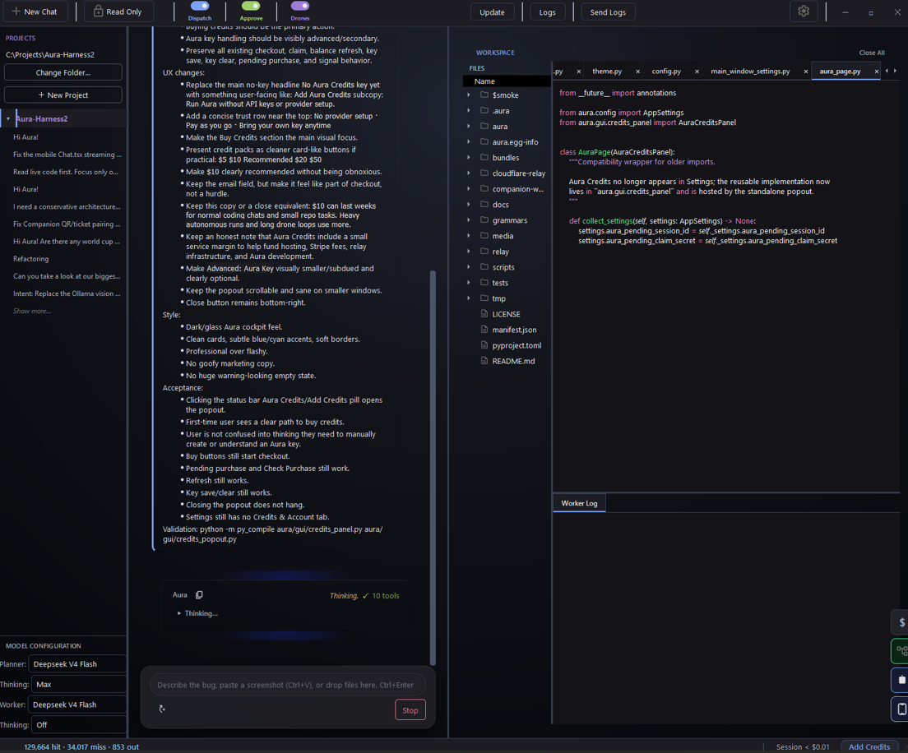Click Close All tabs link
The height and width of the screenshot is (753, 908).
coord(872,53)
